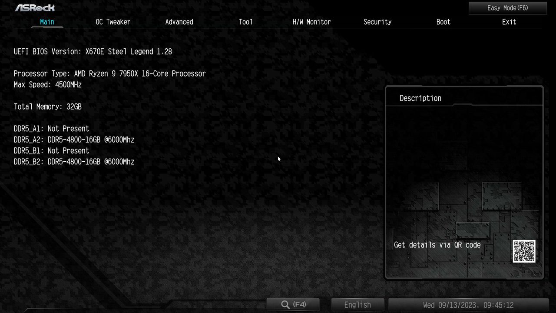Select the DDR5_A2 memory row

(74, 140)
